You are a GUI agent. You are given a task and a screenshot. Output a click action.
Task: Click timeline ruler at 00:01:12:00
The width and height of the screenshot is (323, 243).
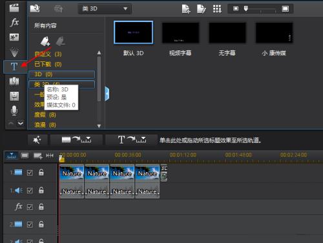(x=183, y=155)
